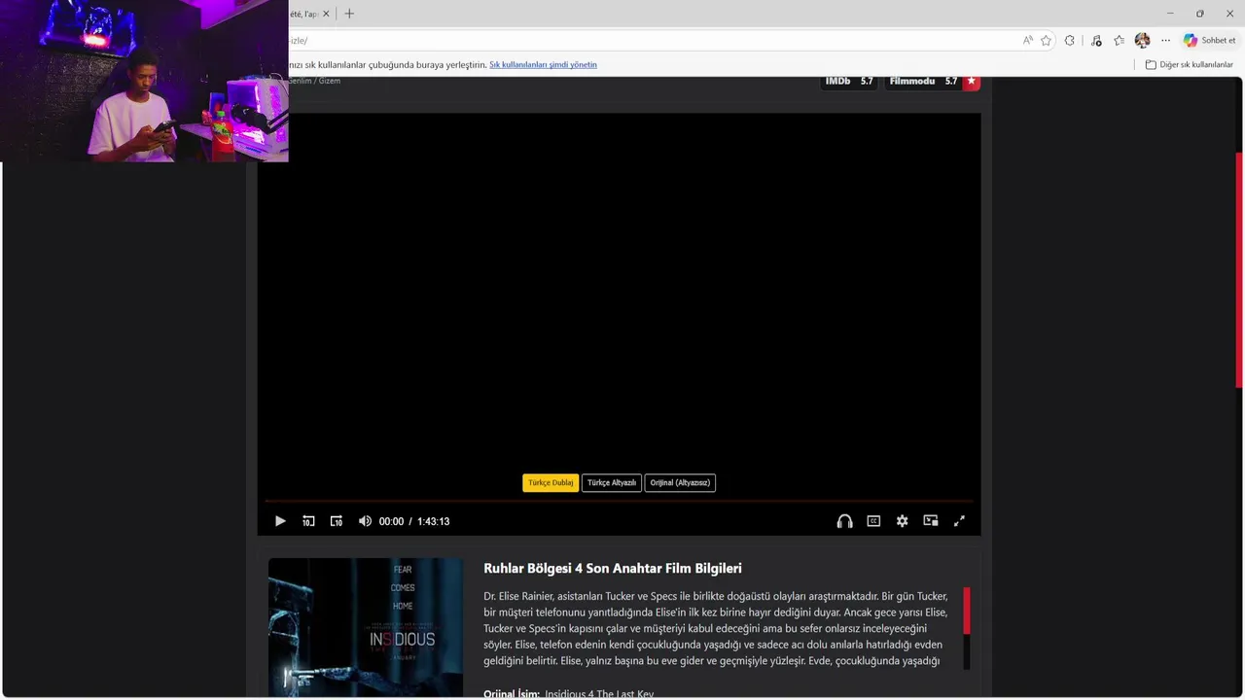Click the red star rating icon
This screenshot has width=1245, height=700.
point(971,82)
